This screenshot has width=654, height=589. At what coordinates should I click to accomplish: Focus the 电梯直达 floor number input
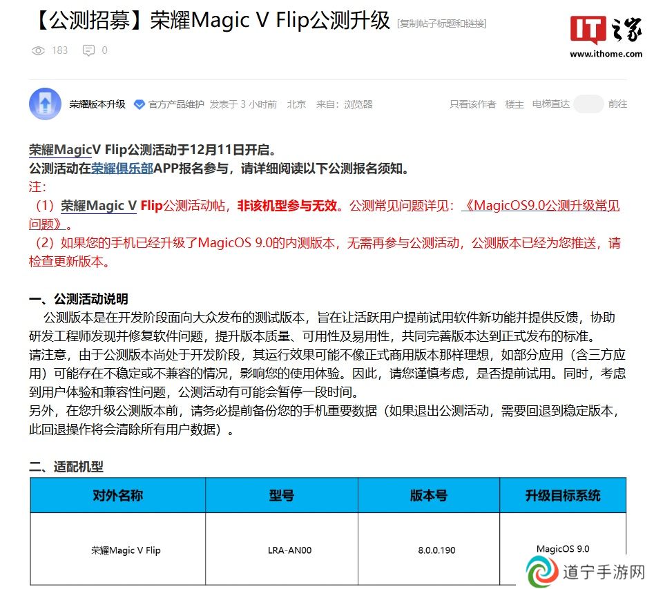pyautogui.click(x=588, y=104)
